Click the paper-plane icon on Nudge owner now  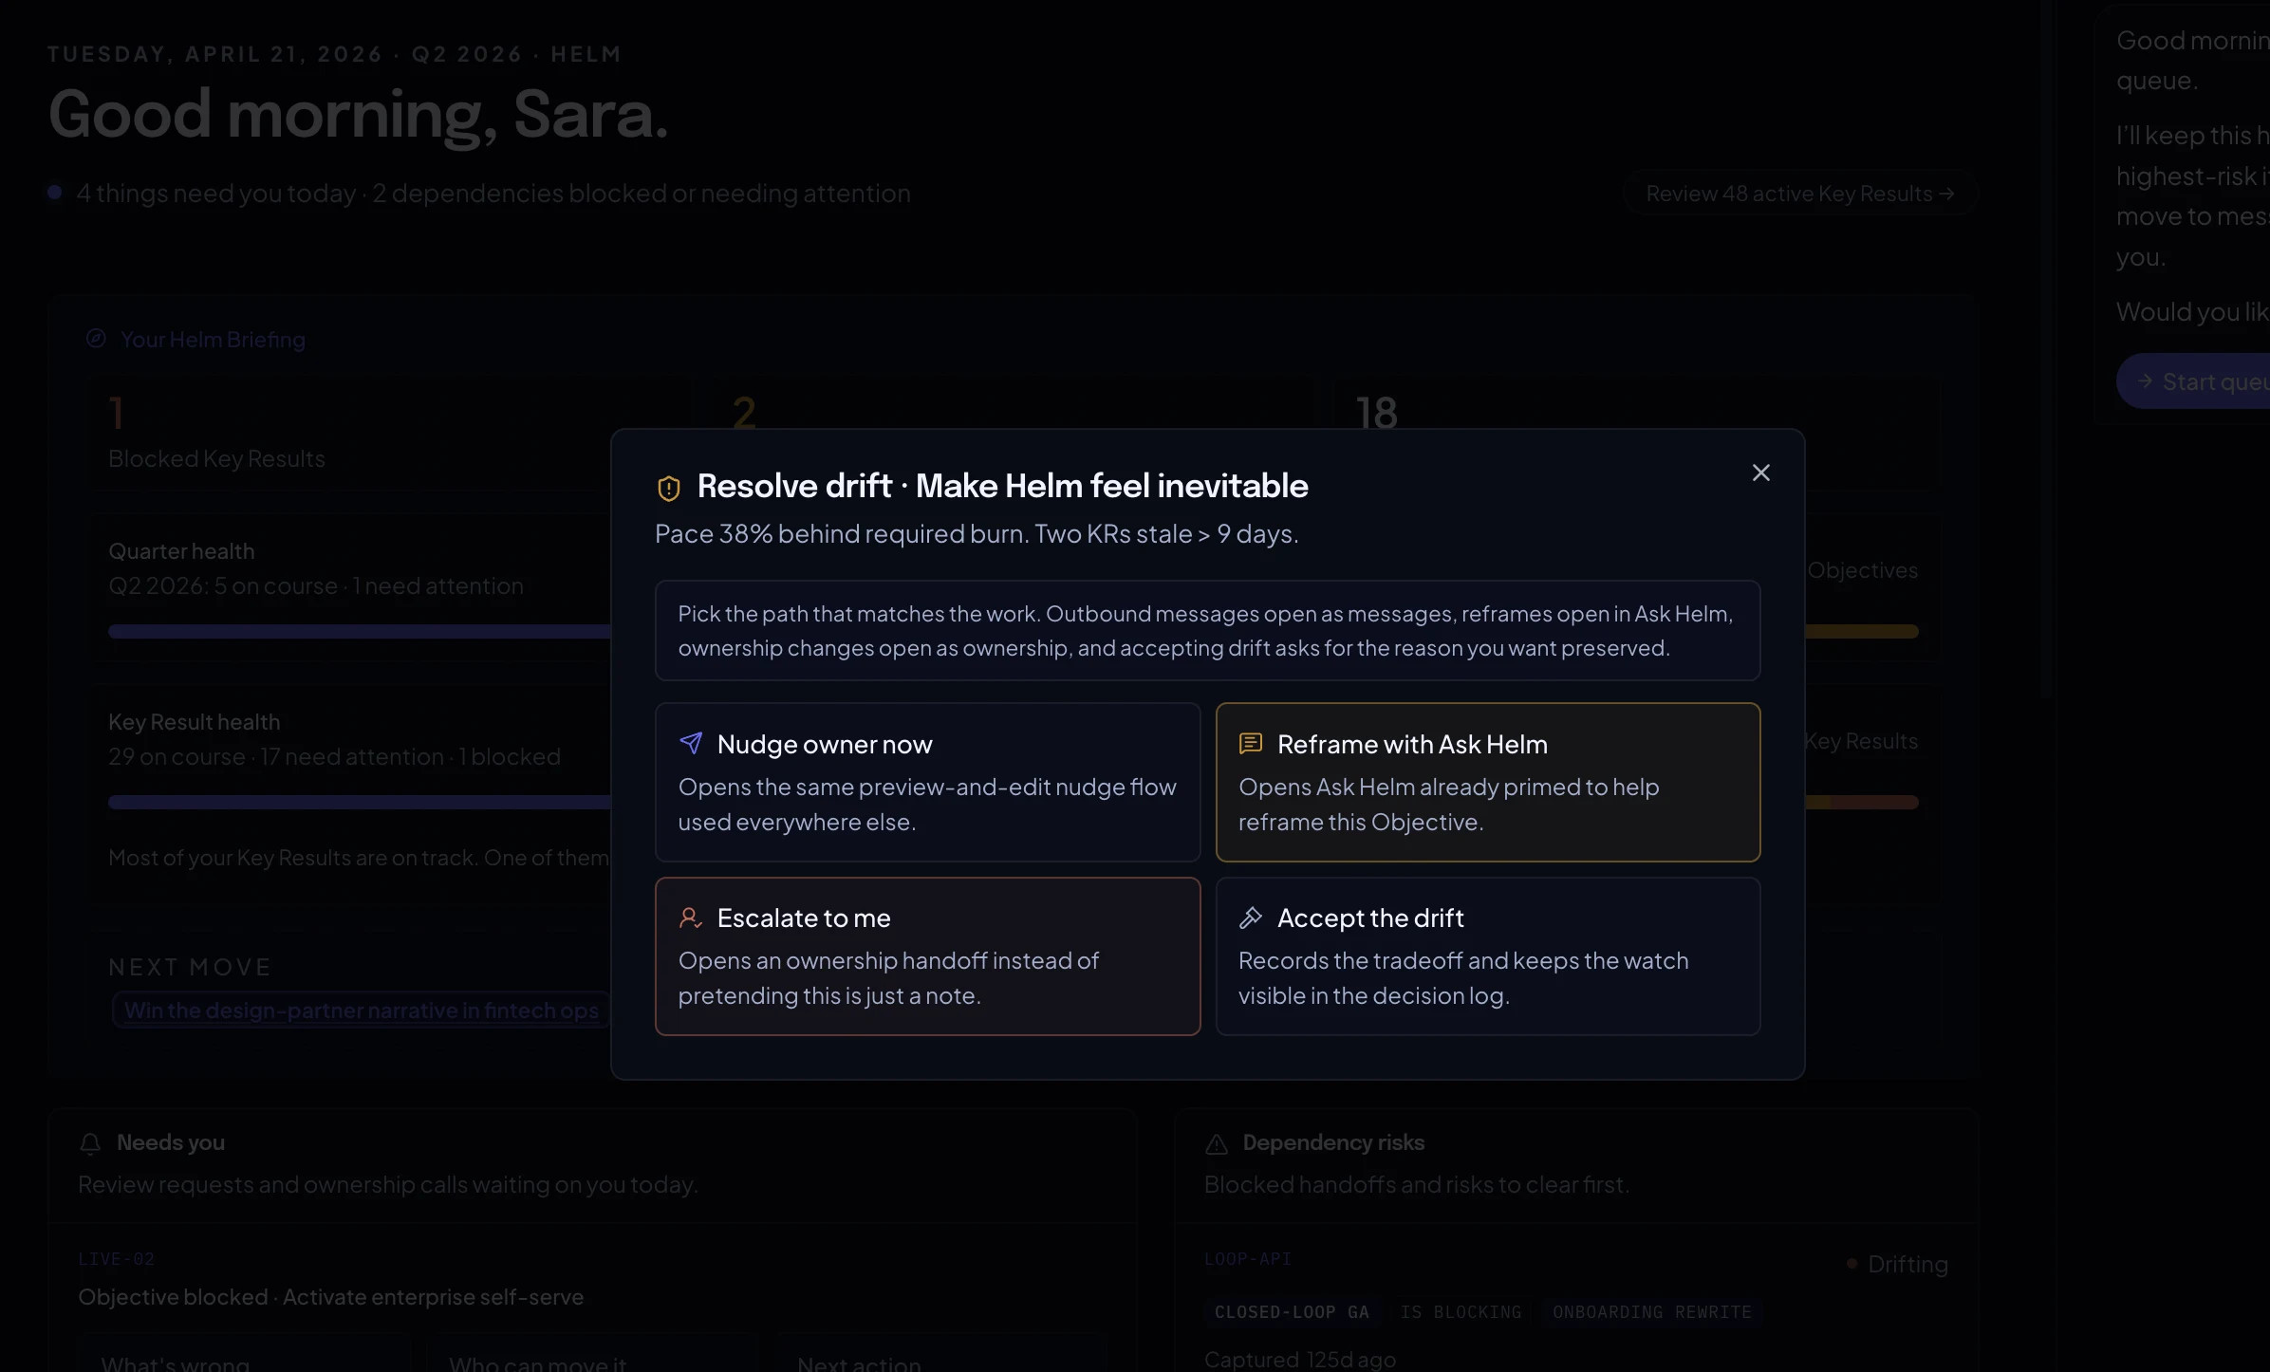(x=691, y=743)
